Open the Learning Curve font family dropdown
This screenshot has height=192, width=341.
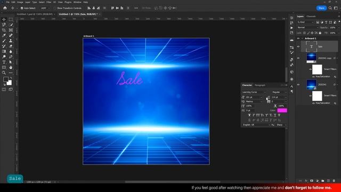[x=254, y=92]
